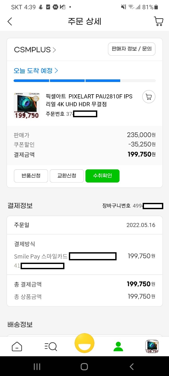
Task: Tap the delivery progress bar
Action: [x=84, y=81]
